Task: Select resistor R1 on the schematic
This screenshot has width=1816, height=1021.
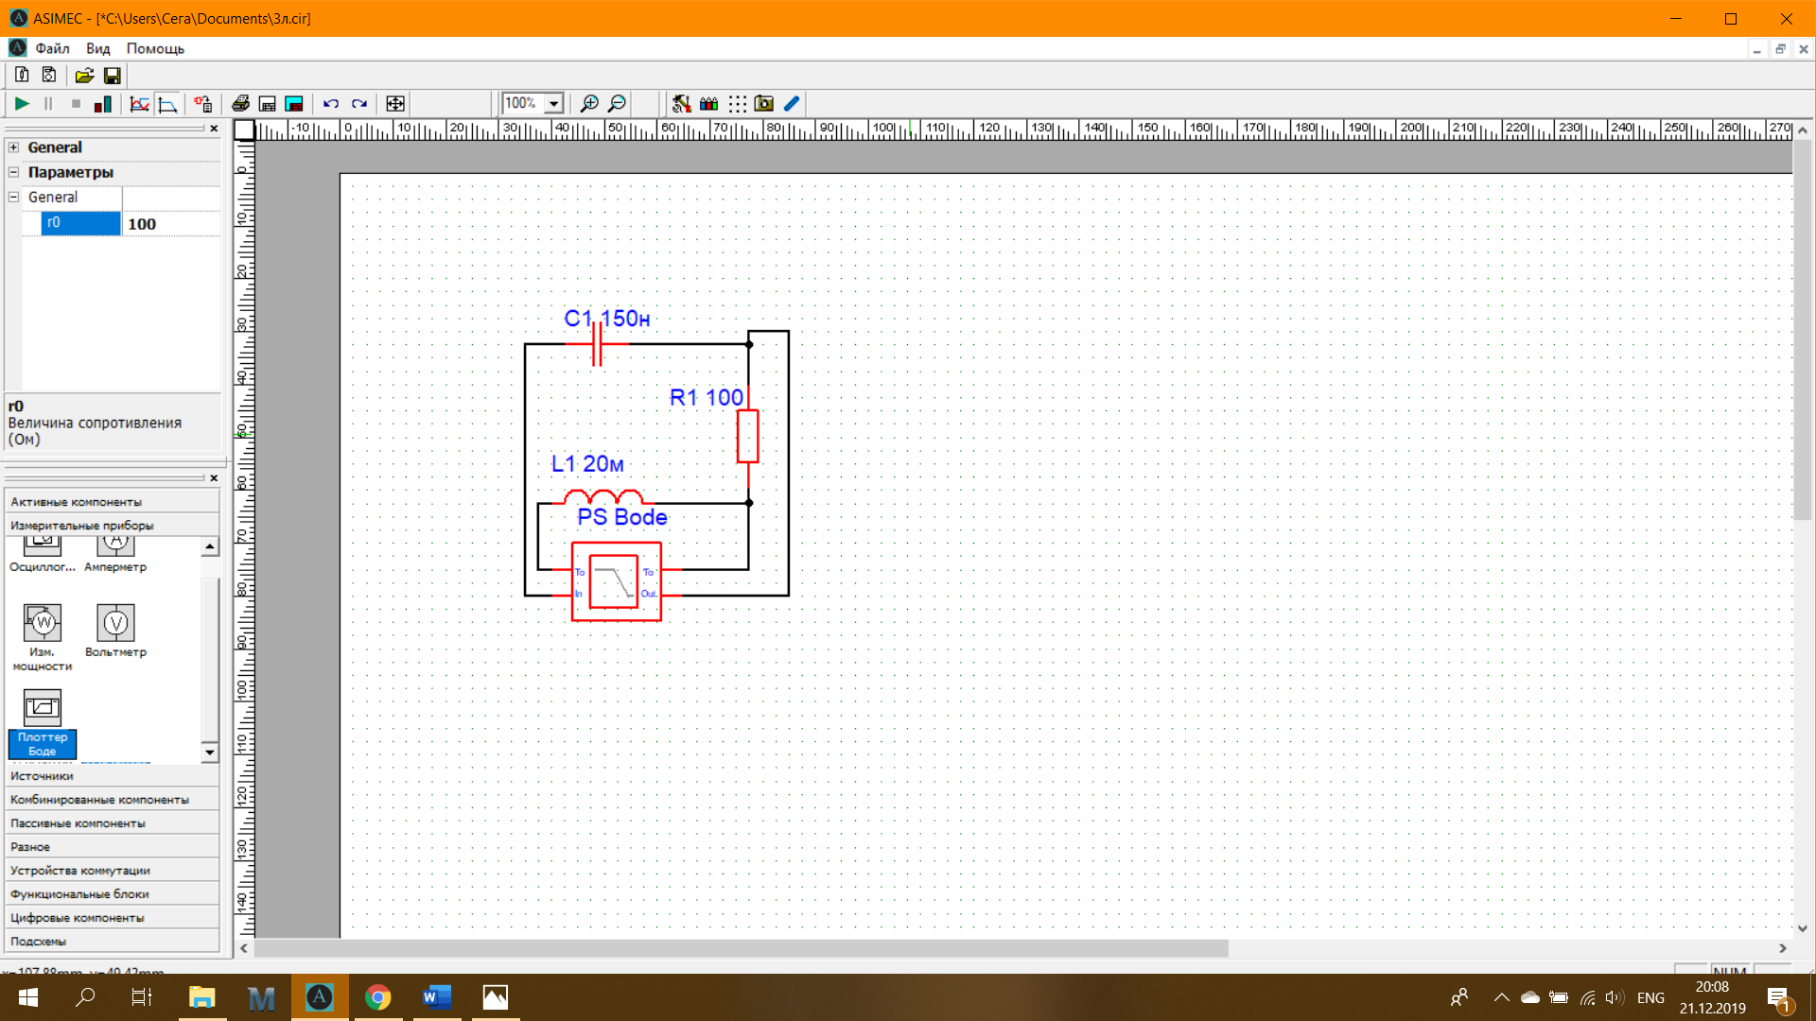Action: pos(747,436)
